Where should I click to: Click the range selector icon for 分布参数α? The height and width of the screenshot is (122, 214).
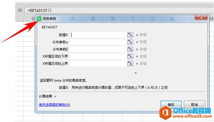click(130, 42)
